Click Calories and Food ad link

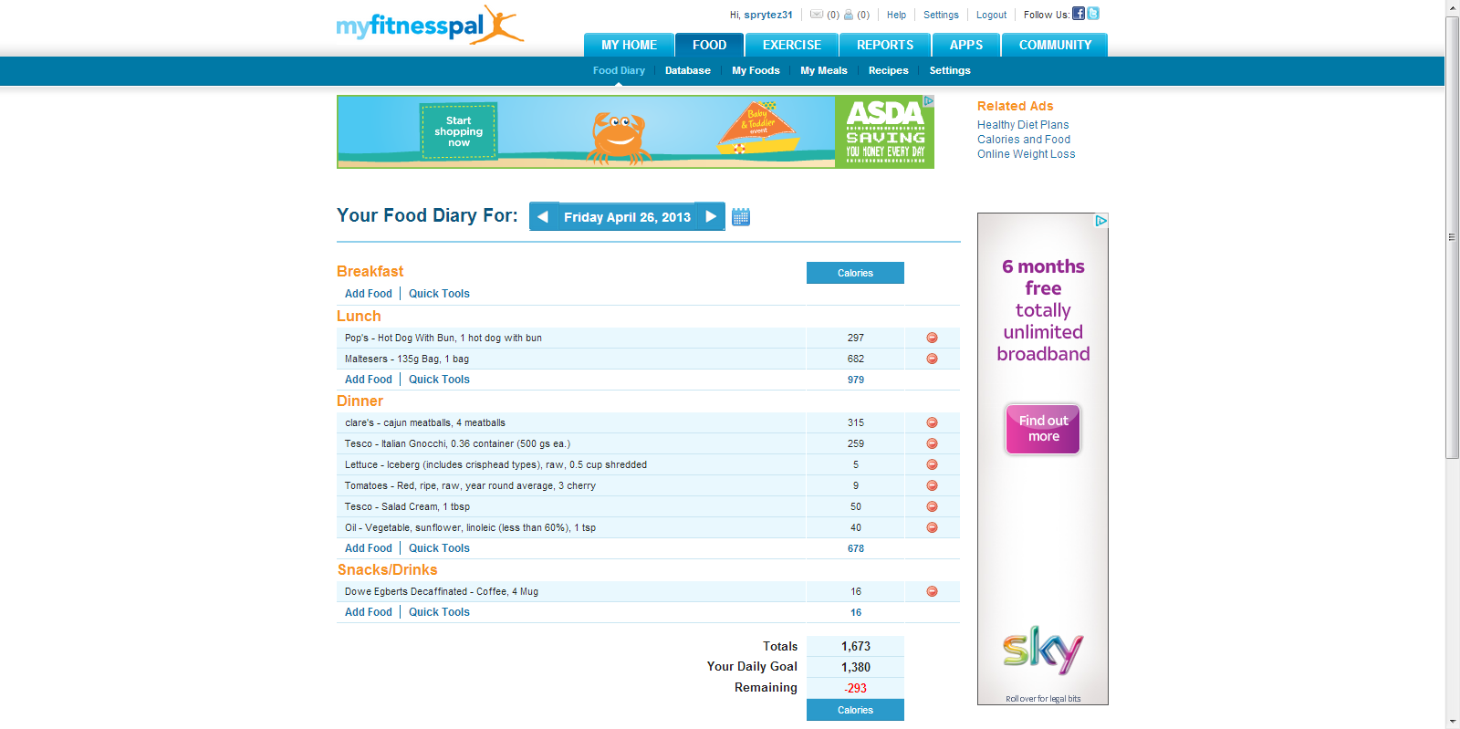pyautogui.click(x=1024, y=140)
